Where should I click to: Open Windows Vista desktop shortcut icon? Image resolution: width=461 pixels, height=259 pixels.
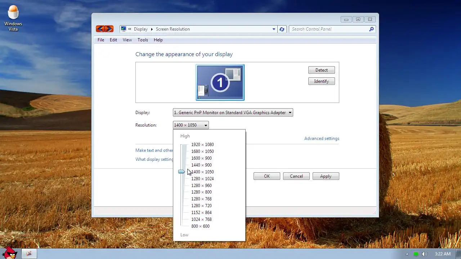13,18
